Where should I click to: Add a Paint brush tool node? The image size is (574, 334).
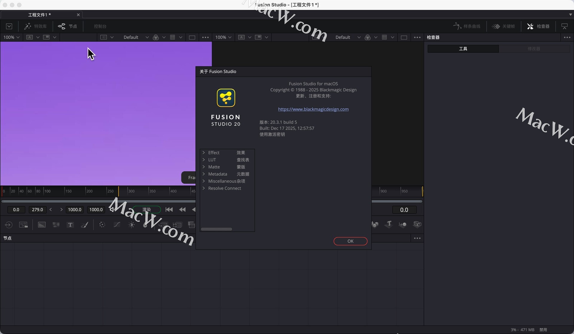pyautogui.click(x=85, y=225)
